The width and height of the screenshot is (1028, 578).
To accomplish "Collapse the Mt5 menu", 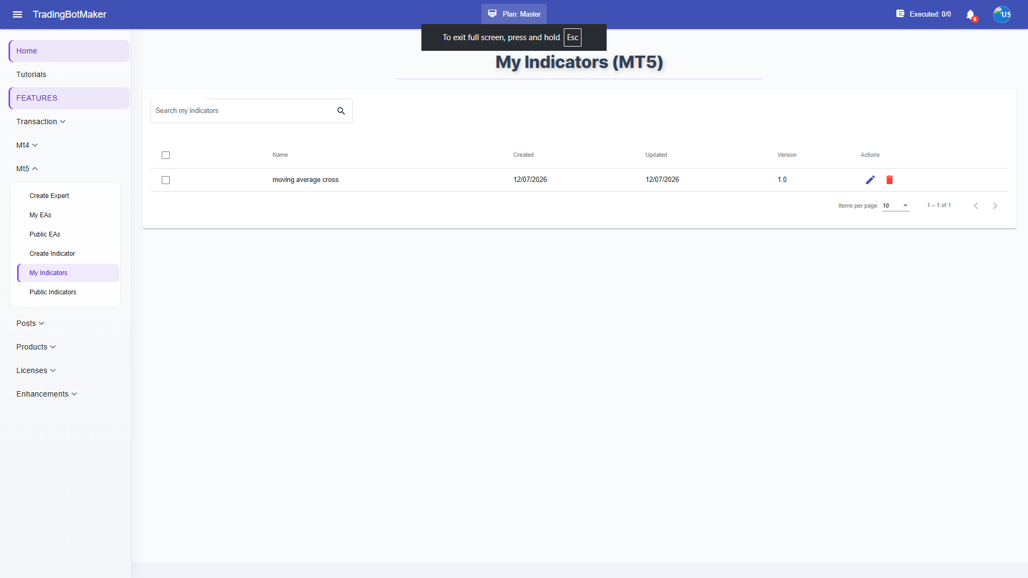I will [x=27, y=169].
